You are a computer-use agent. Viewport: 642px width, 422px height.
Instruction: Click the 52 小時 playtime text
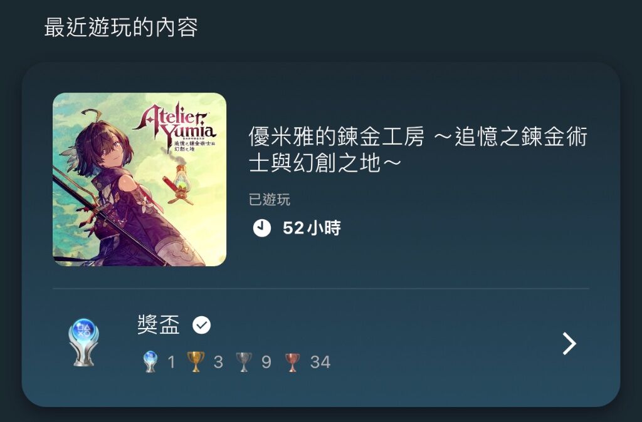(312, 228)
